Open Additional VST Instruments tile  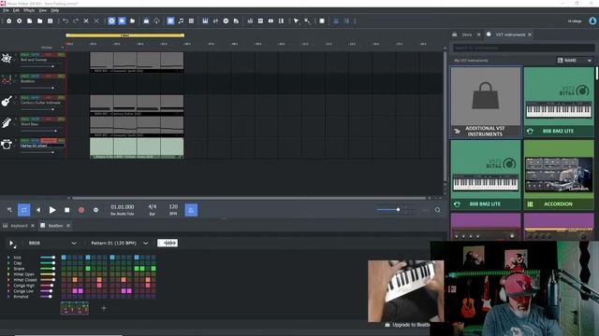(x=486, y=102)
